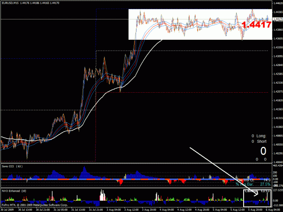
Task: Click the '4 Aug 12:00' time axis label
Action: point(185,210)
